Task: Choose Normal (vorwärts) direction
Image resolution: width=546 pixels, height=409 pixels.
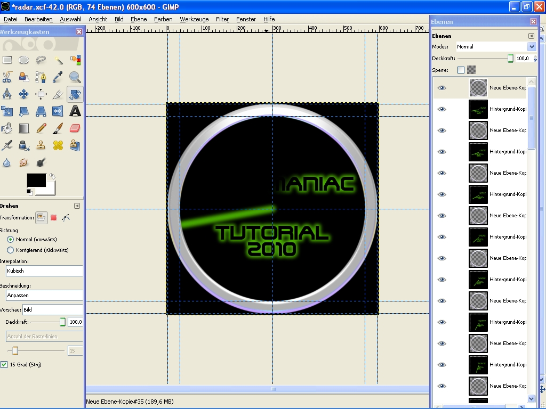Action: pyautogui.click(x=11, y=239)
